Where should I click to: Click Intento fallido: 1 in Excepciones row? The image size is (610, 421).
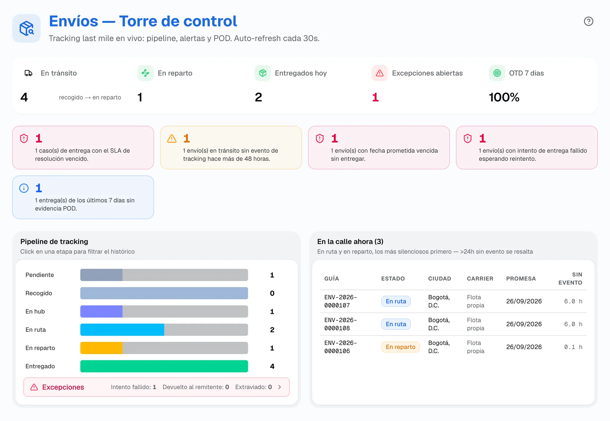[x=133, y=387]
